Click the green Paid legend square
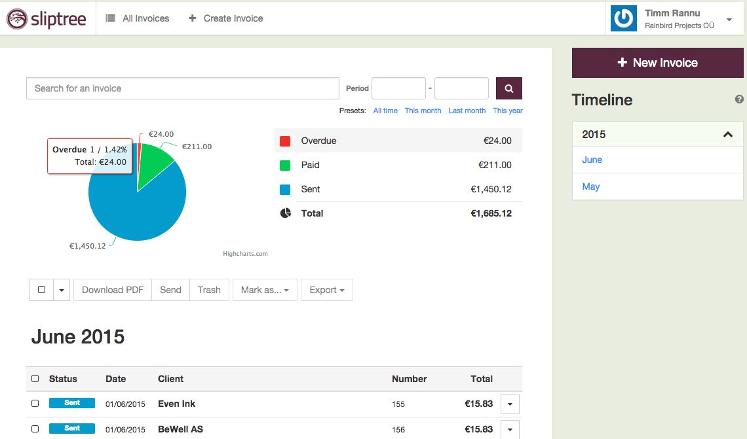 284,165
